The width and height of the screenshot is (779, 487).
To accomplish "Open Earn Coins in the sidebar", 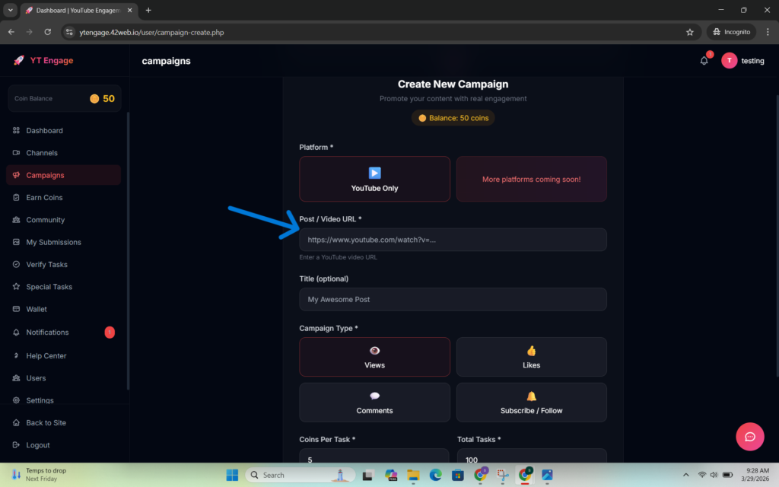I will pyautogui.click(x=44, y=198).
